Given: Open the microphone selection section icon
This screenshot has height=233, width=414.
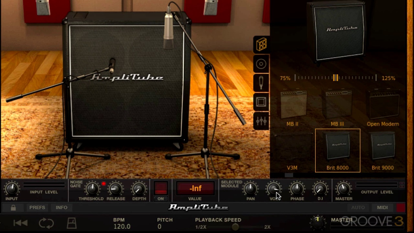Looking at the screenshot, I should (x=261, y=83).
